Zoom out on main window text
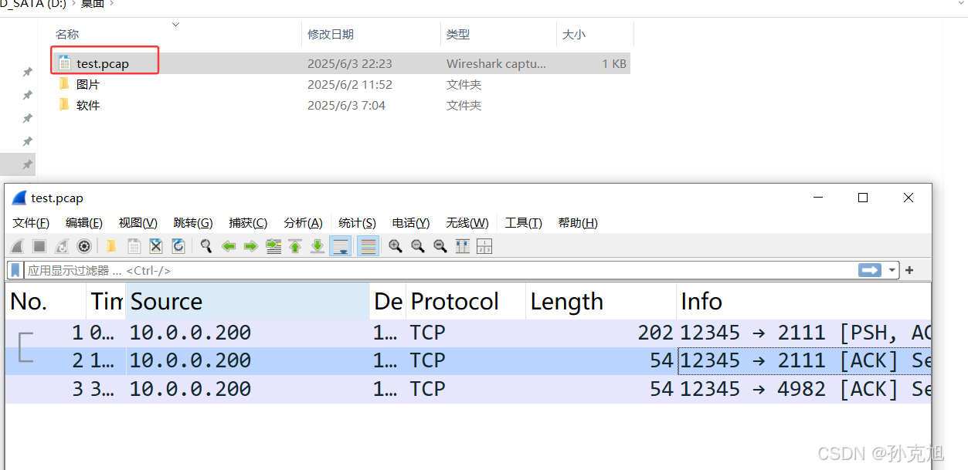 418,246
